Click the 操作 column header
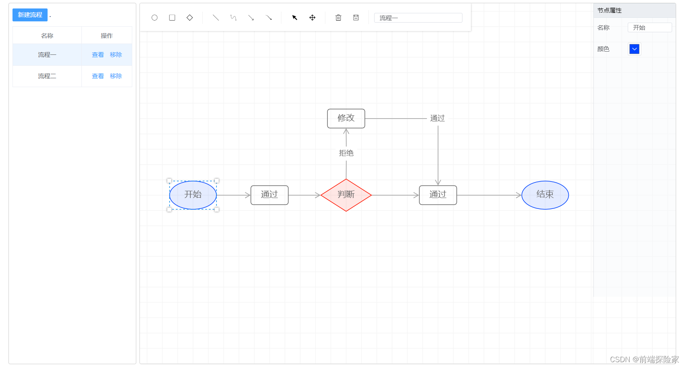 point(107,35)
